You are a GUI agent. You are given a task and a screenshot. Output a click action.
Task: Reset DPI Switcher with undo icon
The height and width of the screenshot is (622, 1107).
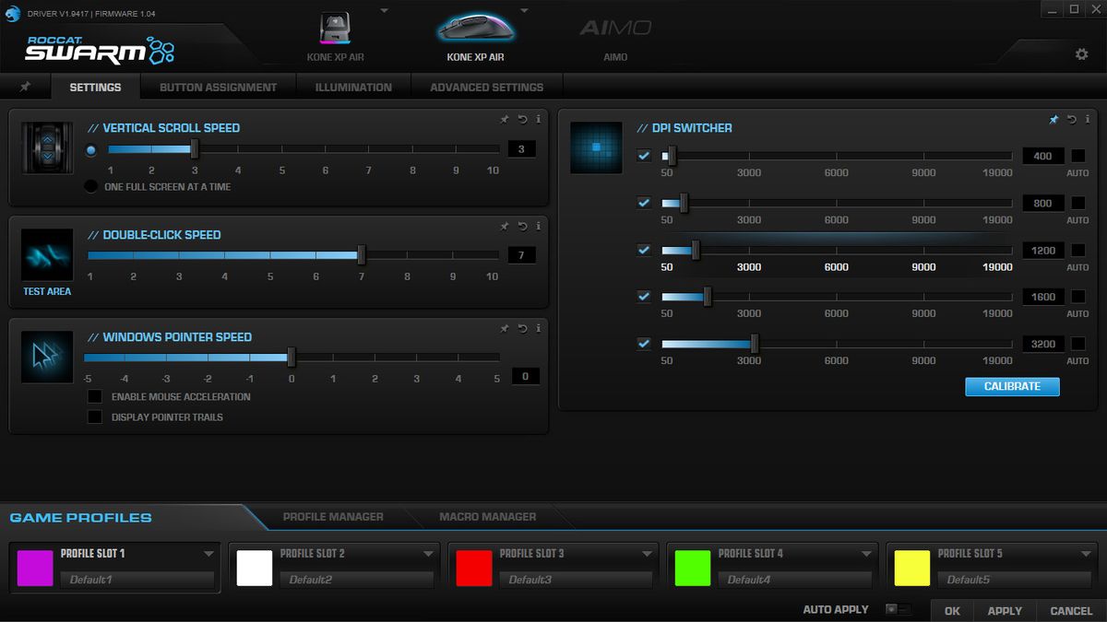[1071, 119]
